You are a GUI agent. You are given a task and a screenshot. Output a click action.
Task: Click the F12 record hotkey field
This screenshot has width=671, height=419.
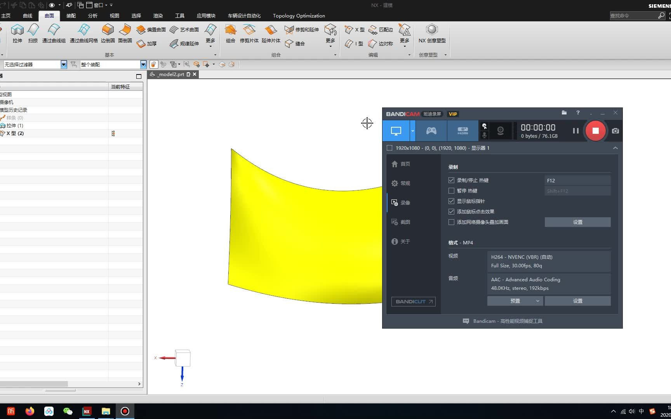(x=577, y=180)
